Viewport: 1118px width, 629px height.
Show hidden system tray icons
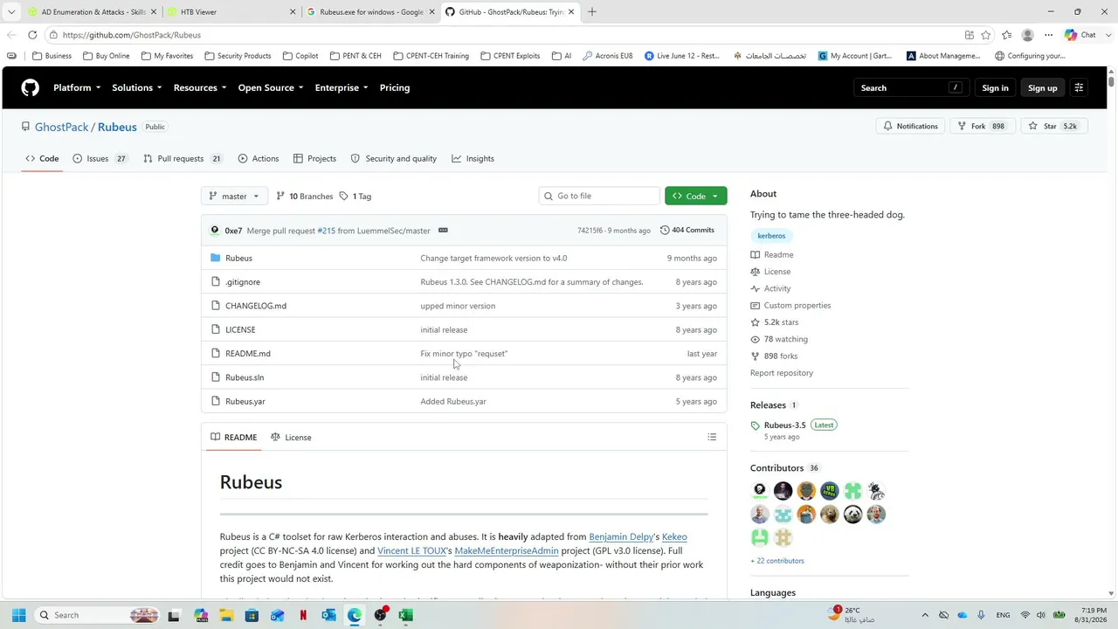pos(925,615)
